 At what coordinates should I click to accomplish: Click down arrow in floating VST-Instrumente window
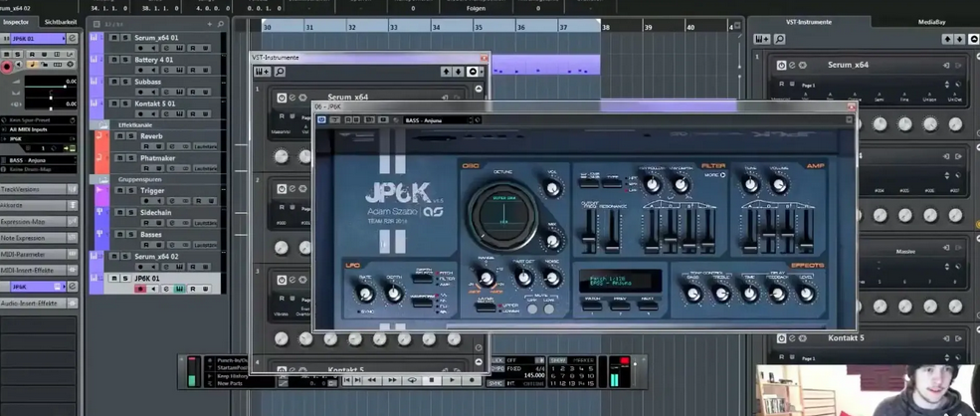458,72
